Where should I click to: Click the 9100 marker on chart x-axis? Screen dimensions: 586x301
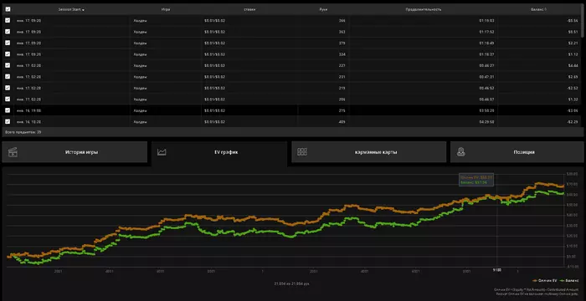pyautogui.click(x=497, y=269)
